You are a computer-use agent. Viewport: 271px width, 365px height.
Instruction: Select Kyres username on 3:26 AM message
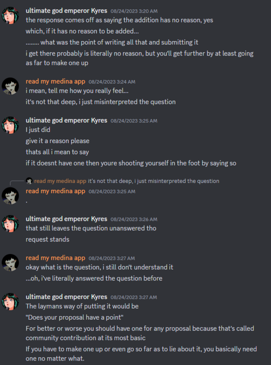(66, 219)
